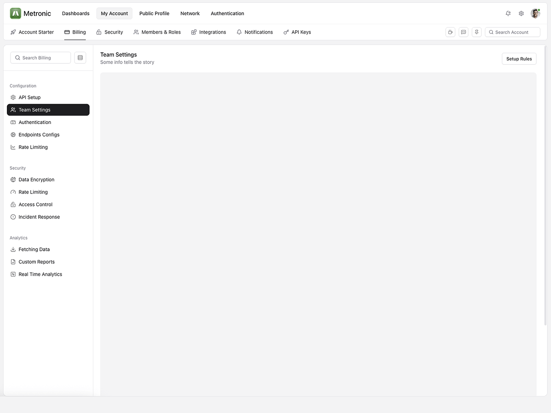The height and width of the screenshot is (413, 551).
Task: Open the My Account menu
Action: click(x=114, y=13)
